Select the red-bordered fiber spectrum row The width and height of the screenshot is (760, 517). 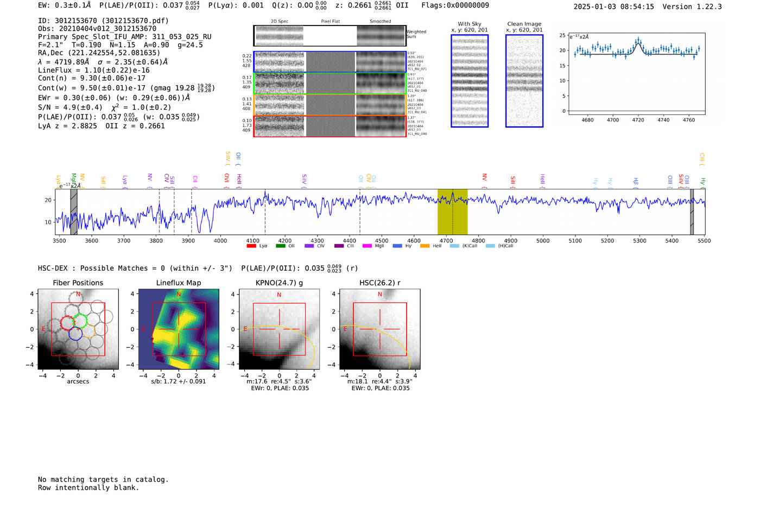click(330, 126)
